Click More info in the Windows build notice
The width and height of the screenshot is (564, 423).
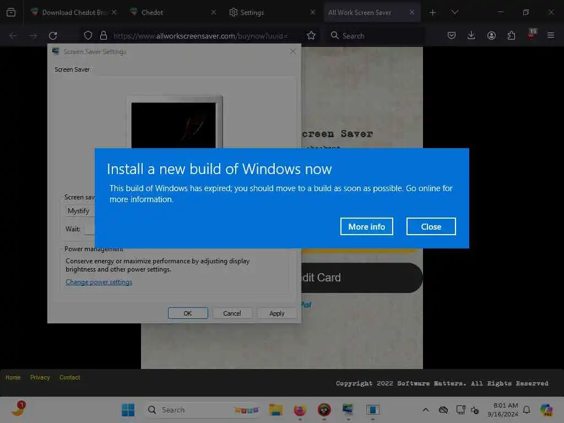[366, 226]
